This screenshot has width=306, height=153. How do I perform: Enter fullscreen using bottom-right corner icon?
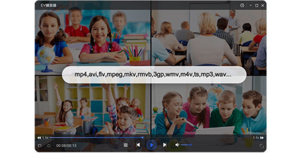pyautogui.click(x=262, y=146)
